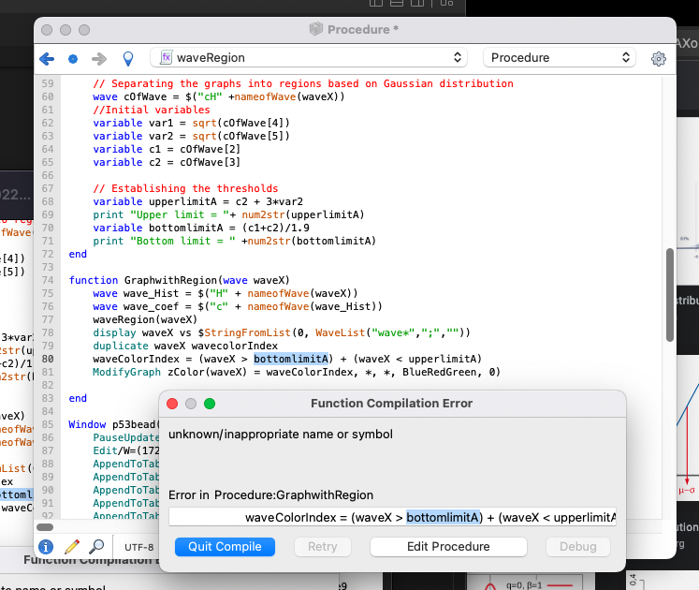Open the gear settings menu
The height and width of the screenshot is (590, 699).
(x=659, y=58)
